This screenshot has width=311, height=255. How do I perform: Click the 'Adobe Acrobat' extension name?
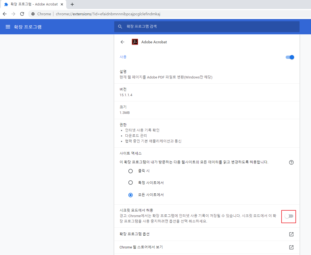coord(154,42)
